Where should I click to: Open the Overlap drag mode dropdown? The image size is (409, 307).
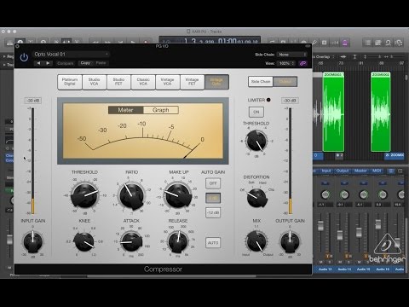coord(324,56)
